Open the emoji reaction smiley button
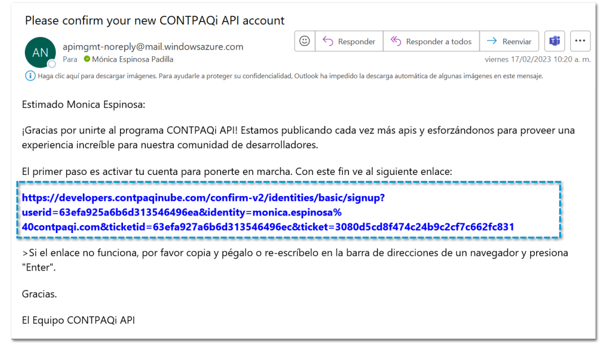601x345 pixels. coord(305,41)
